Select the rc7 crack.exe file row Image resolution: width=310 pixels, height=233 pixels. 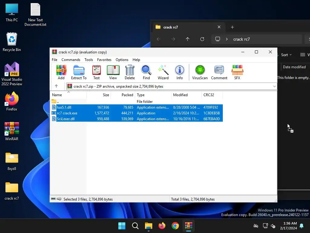(137, 113)
